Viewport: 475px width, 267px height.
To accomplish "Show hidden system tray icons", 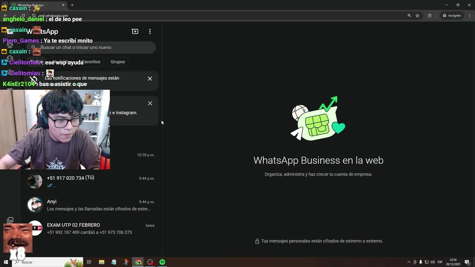I will (x=409, y=262).
